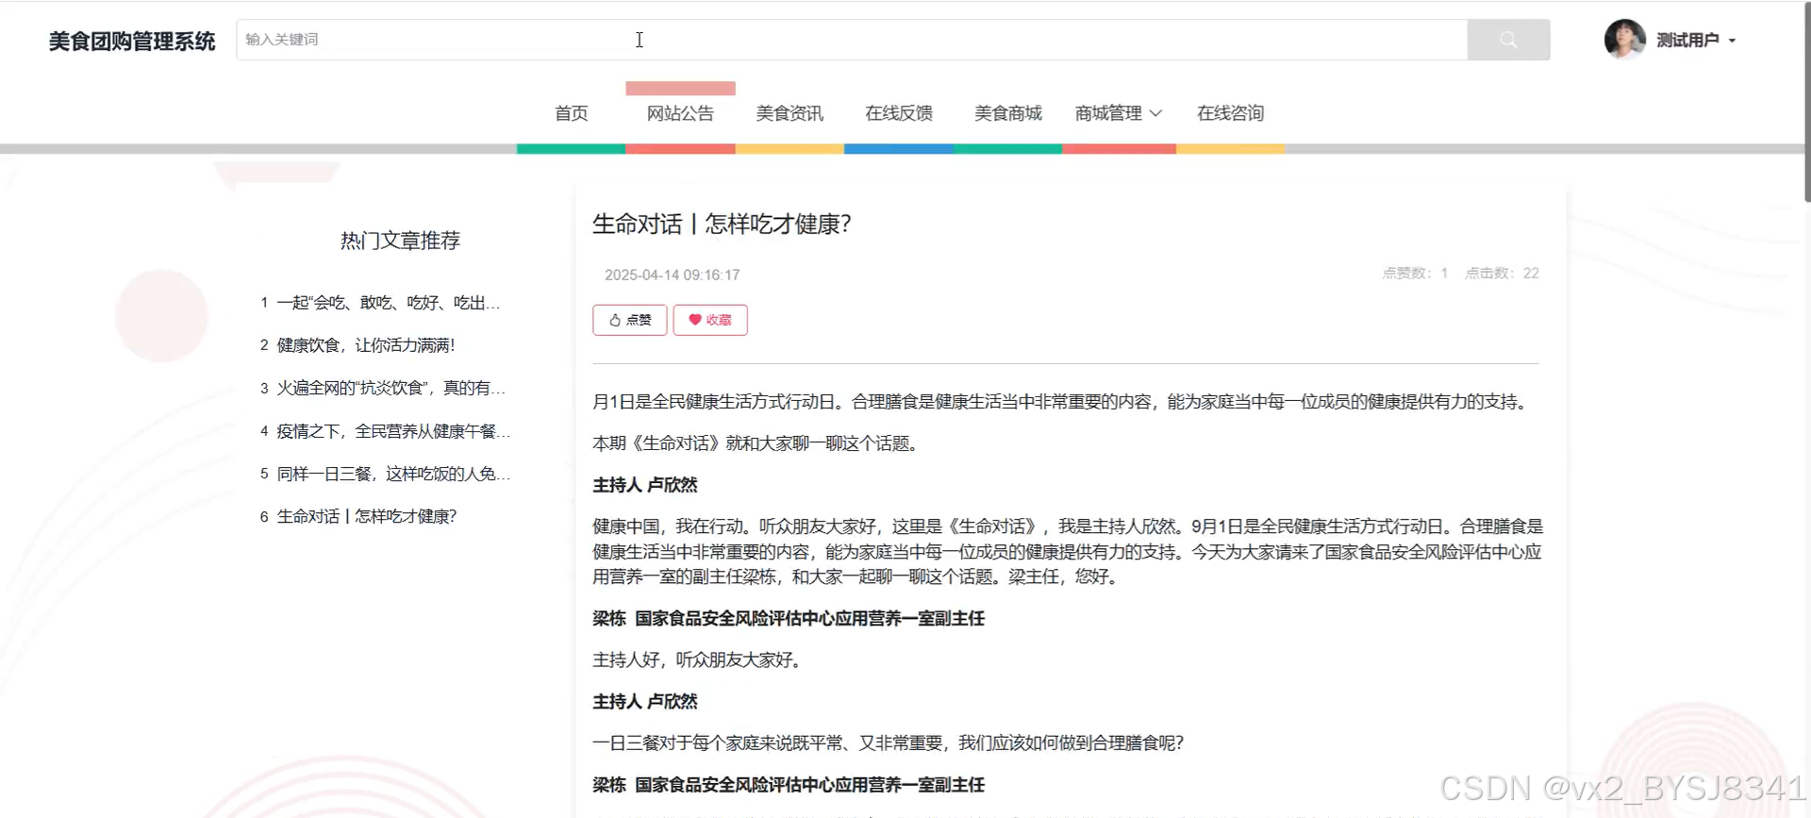This screenshot has height=818, width=1811.
Task: Click the magnifier search button
Action: coord(1508,40)
